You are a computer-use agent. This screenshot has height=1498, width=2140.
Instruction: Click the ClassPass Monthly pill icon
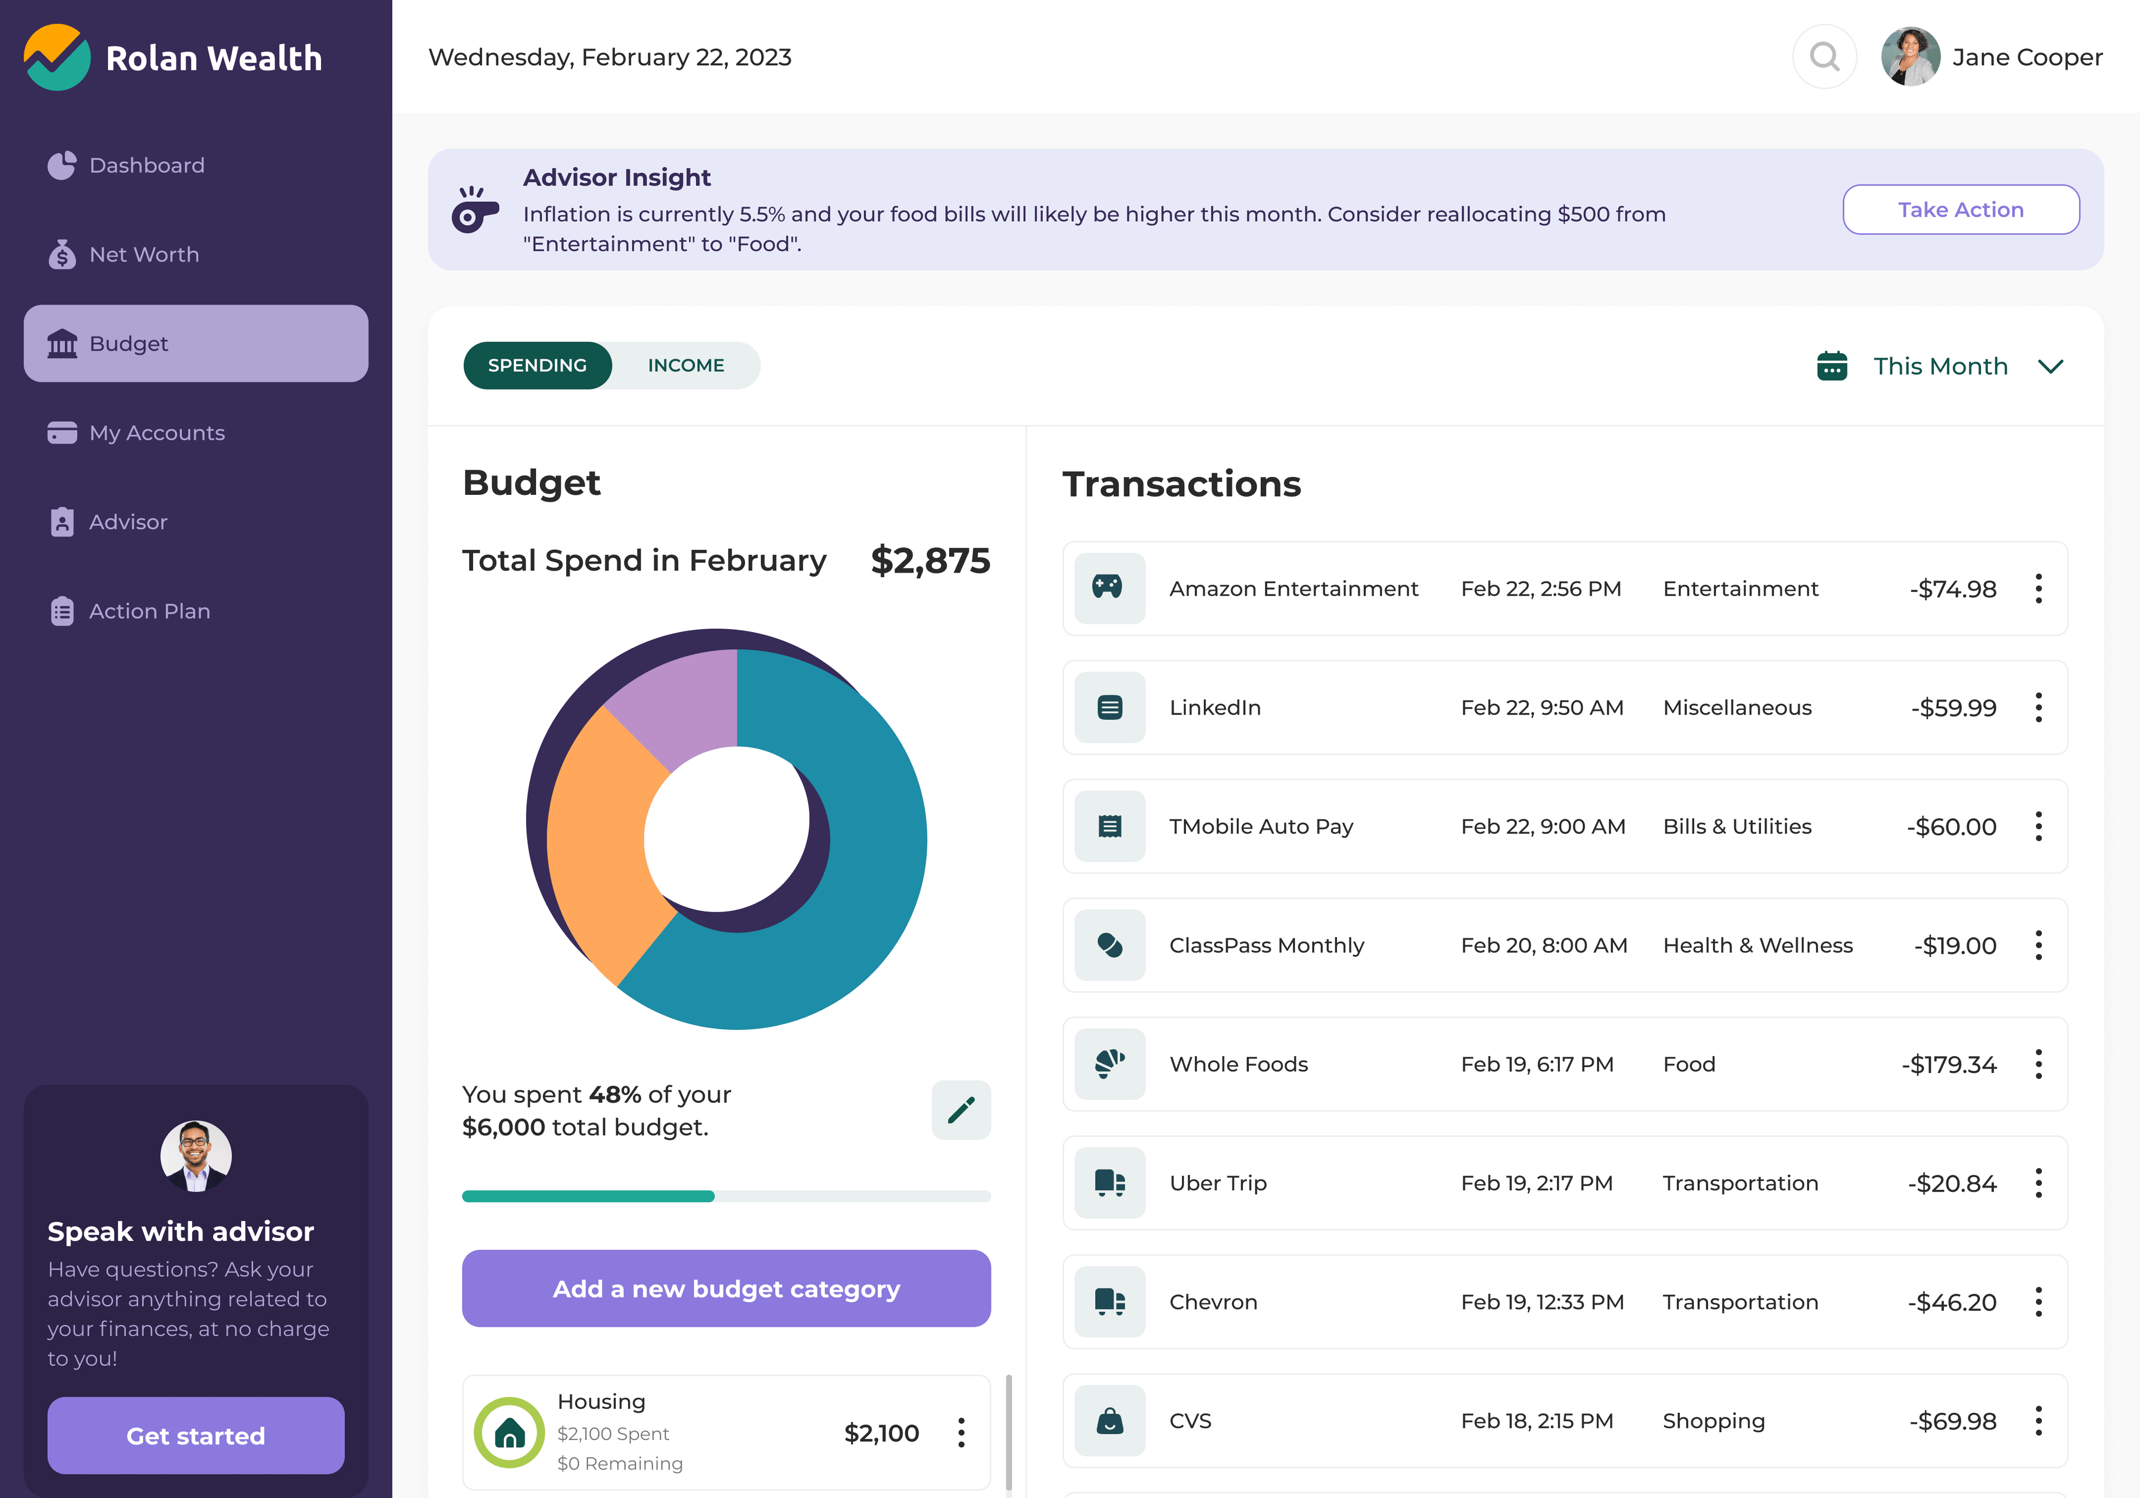pyautogui.click(x=1109, y=945)
